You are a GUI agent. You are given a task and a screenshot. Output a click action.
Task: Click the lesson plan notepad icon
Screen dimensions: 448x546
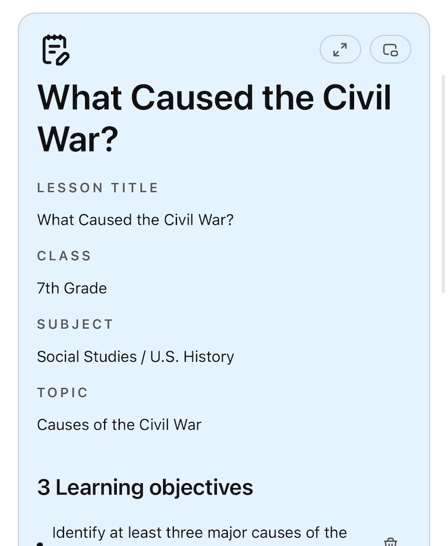click(x=55, y=50)
